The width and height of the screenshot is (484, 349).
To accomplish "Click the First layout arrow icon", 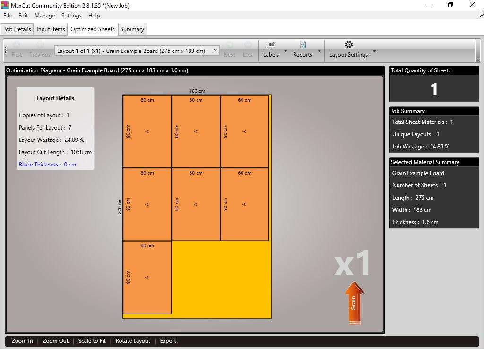I will tap(17, 45).
